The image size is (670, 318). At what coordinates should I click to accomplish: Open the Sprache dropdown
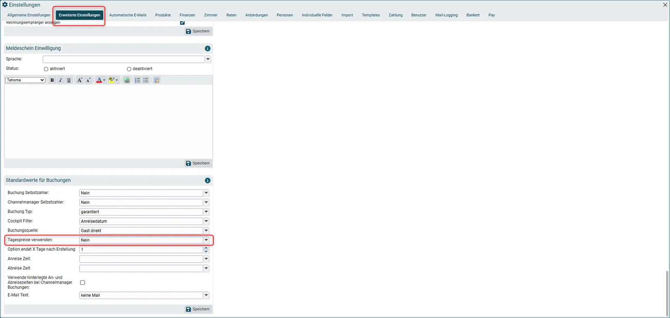[x=208, y=59]
